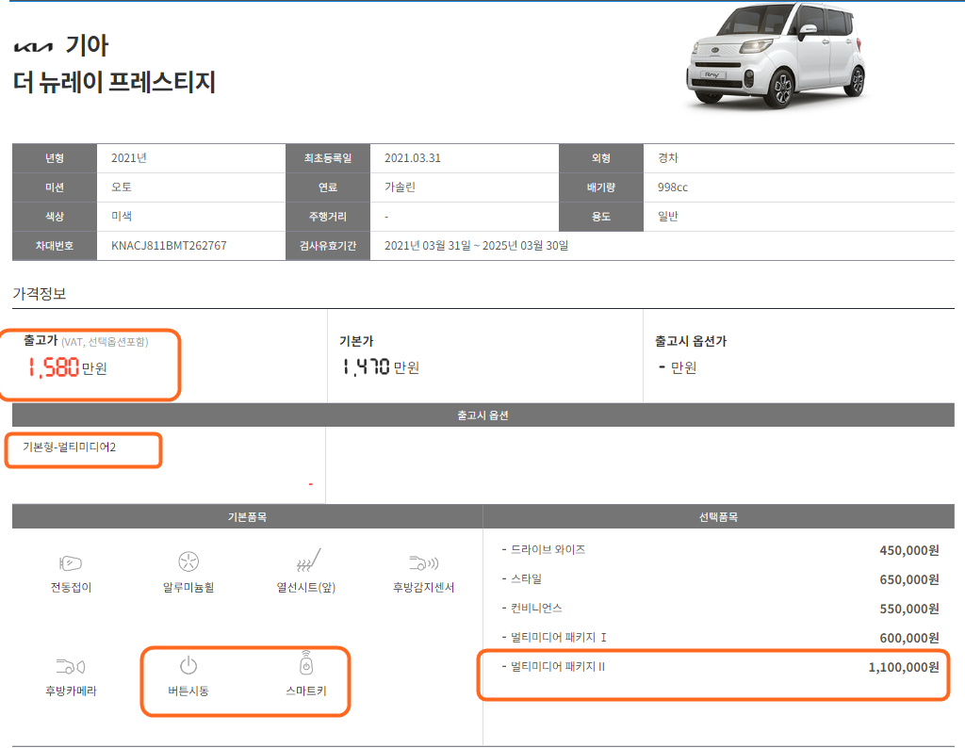Click the 650,000원 price
The image size is (965, 748).
pyautogui.click(x=909, y=579)
